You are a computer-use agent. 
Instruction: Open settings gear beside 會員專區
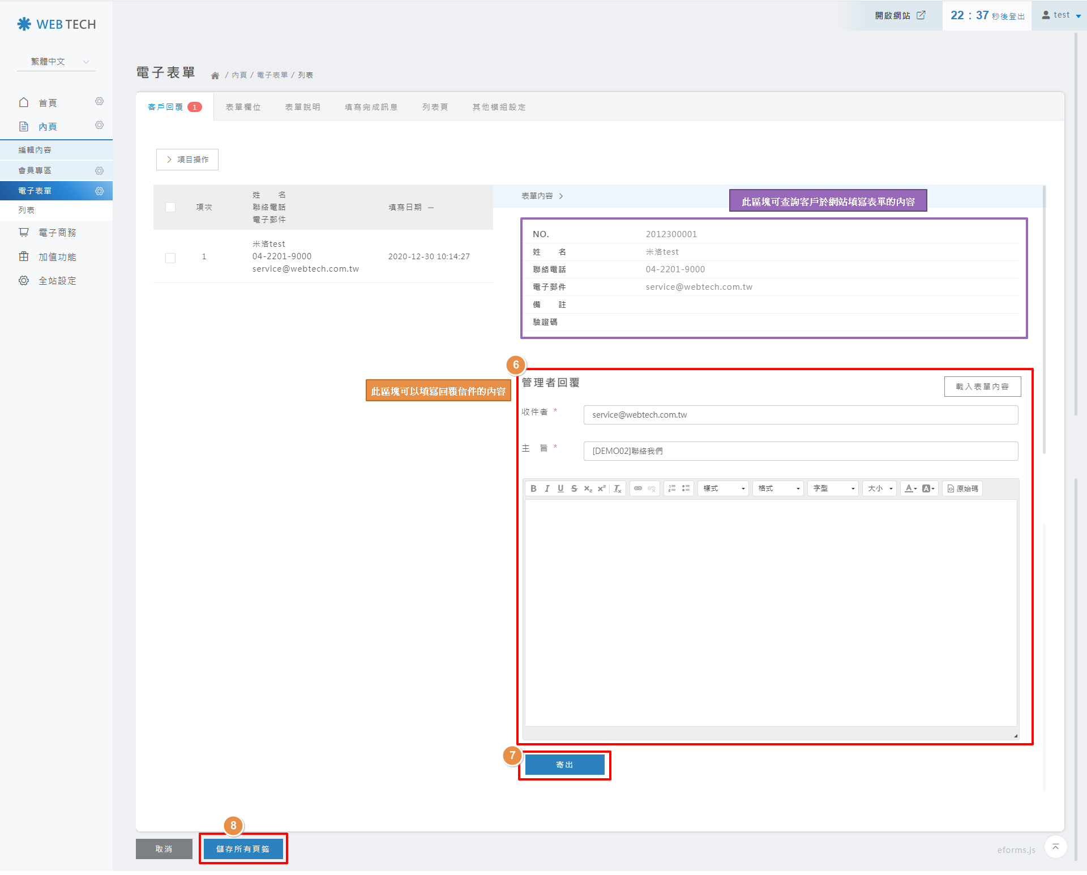coord(100,170)
